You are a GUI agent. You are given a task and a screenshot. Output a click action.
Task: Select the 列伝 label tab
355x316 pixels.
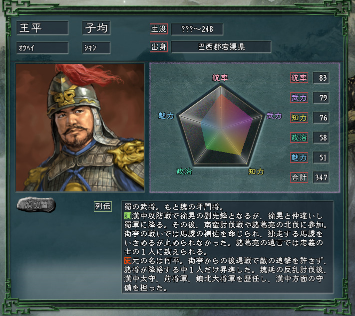[x=103, y=206]
